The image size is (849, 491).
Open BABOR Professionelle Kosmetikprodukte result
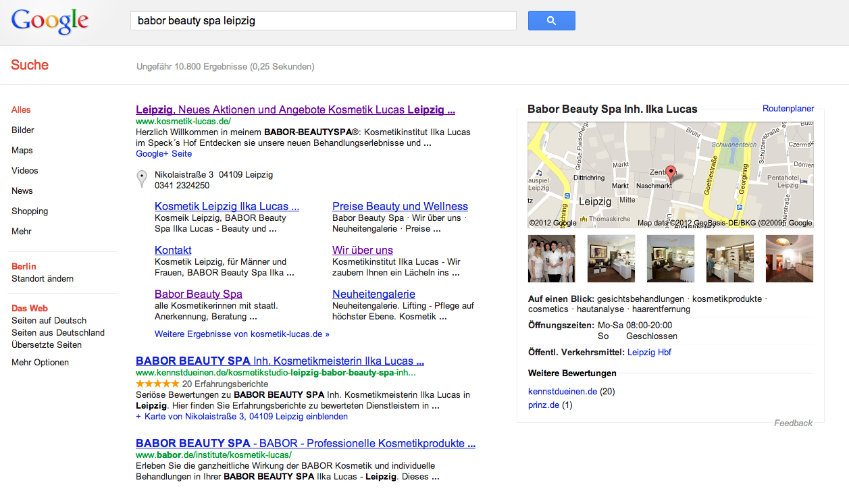[x=305, y=444]
